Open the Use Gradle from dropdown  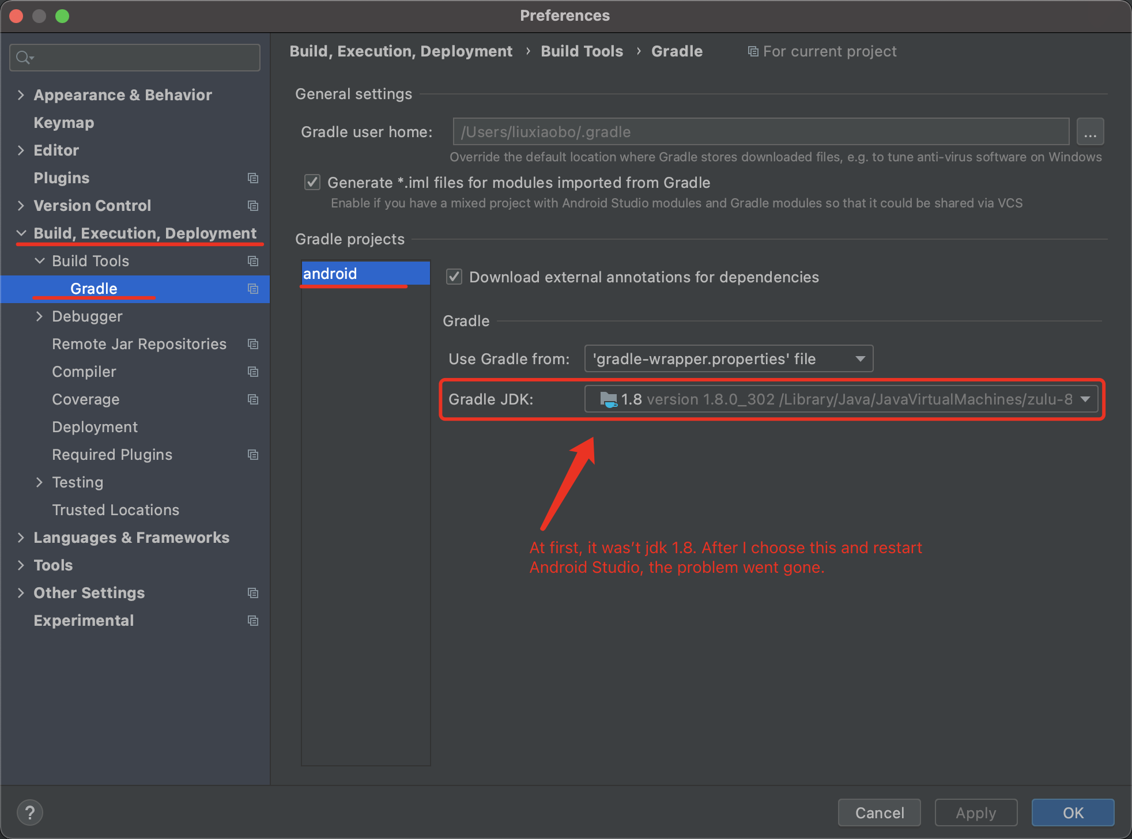860,358
